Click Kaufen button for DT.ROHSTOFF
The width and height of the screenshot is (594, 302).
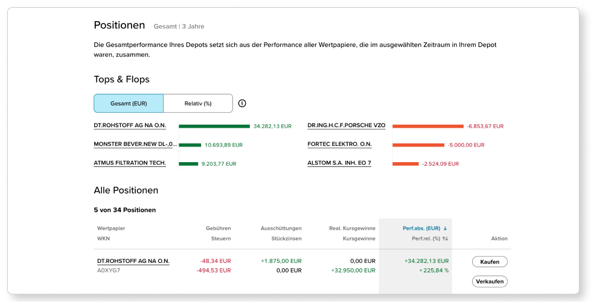490,262
